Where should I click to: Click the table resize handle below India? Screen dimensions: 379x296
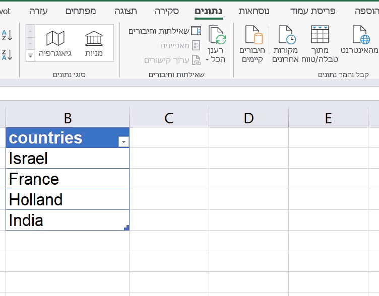(x=127, y=228)
